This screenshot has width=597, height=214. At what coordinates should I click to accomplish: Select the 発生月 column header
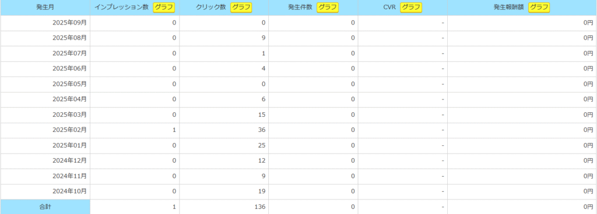pyautogui.click(x=45, y=7)
